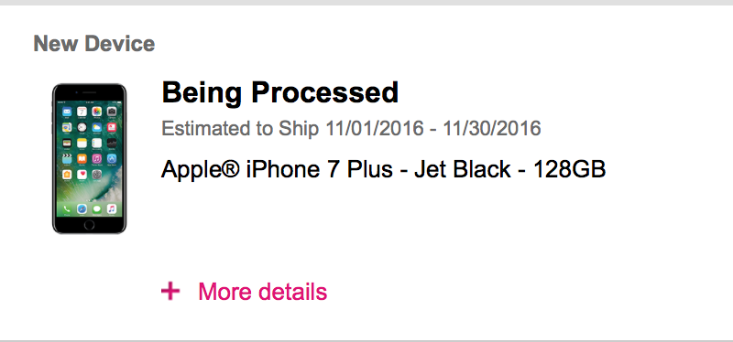Click the Safari icon in phone dock
Viewport: 733px width, 342px height.
[x=82, y=209]
